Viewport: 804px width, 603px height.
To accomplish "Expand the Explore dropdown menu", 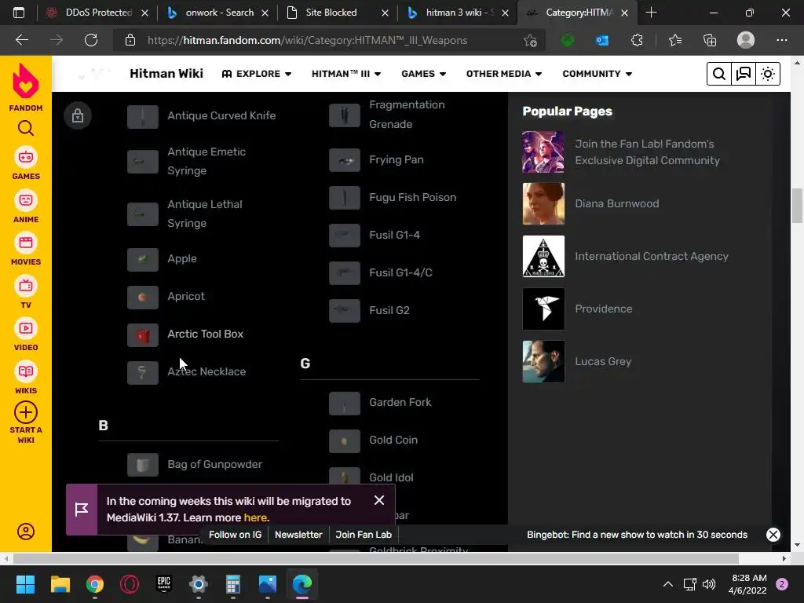I will pos(257,74).
